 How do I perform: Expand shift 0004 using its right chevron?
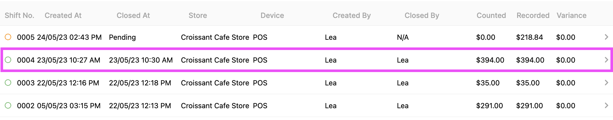click(606, 60)
